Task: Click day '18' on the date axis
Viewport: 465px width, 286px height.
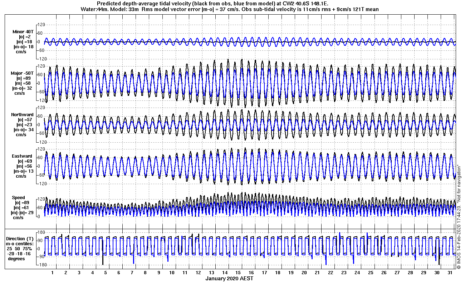Action: pyautogui.click(x=277, y=272)
